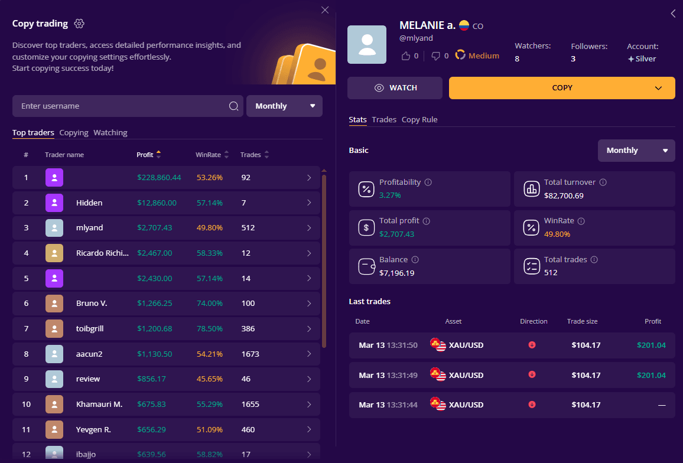Open Hidden trader row chevron
683x463 pixels.
pos(309,203)
